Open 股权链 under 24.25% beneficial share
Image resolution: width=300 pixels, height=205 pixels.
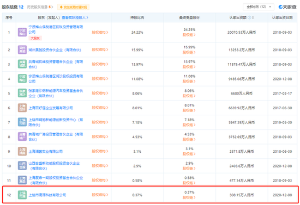tap(189, 35)
